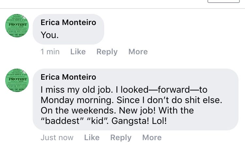Reply to the "I miss my old job" comment
This screenshot has height=145, width=245.
121,138
